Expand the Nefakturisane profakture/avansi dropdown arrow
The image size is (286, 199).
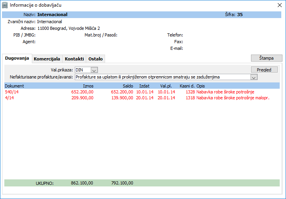point(254,77)
